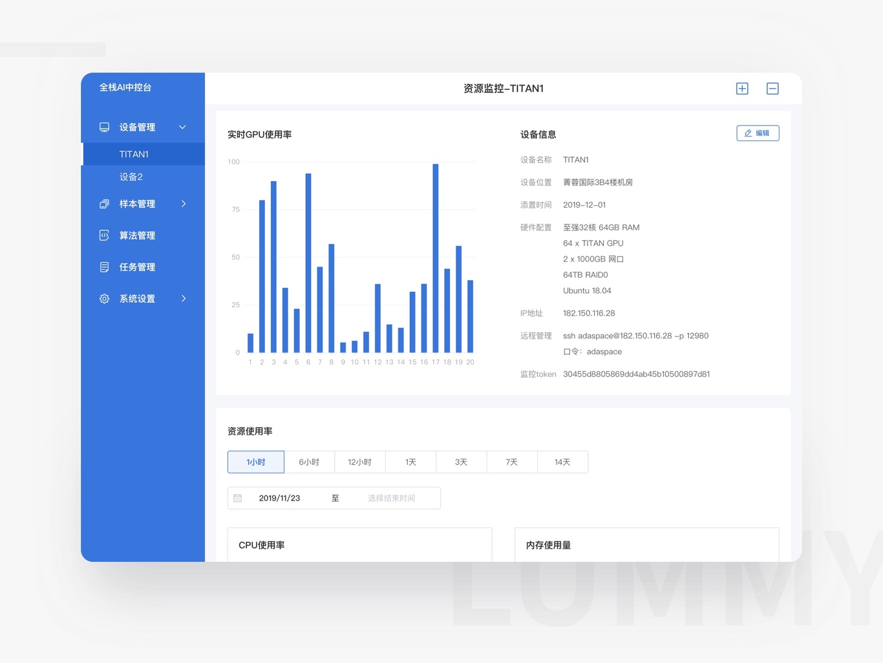This screenshot has width=883, height=663.
Task: Click the 资源使用率 section heading
Action: point(250,431)
